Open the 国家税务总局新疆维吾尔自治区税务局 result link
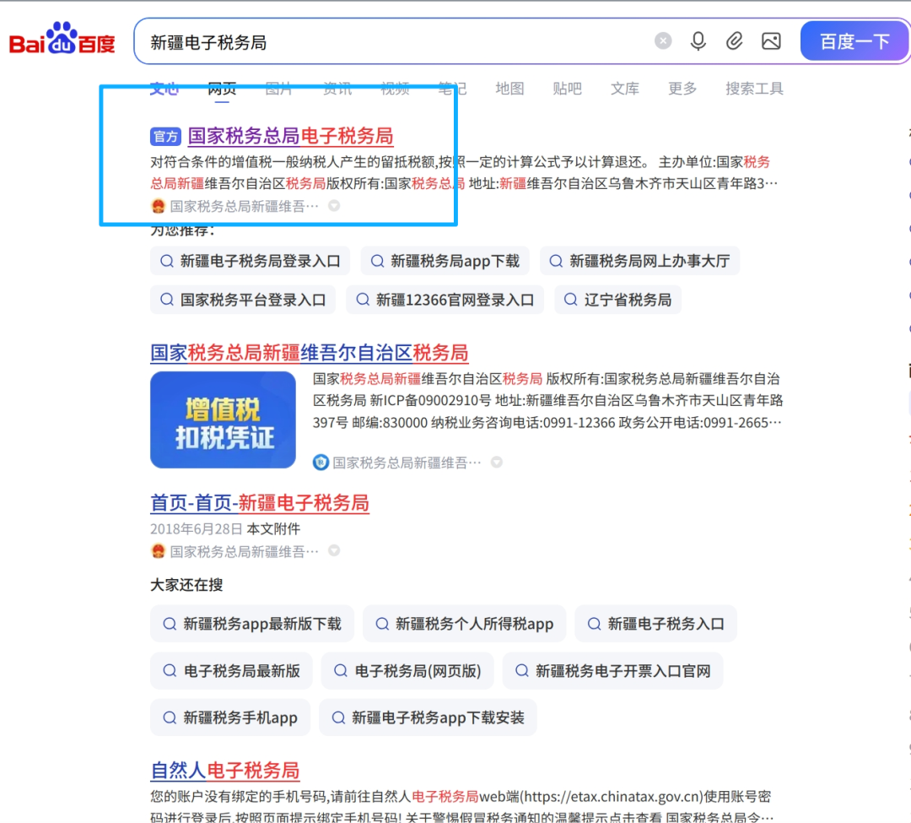911x823 pixels. pos(309,353)
